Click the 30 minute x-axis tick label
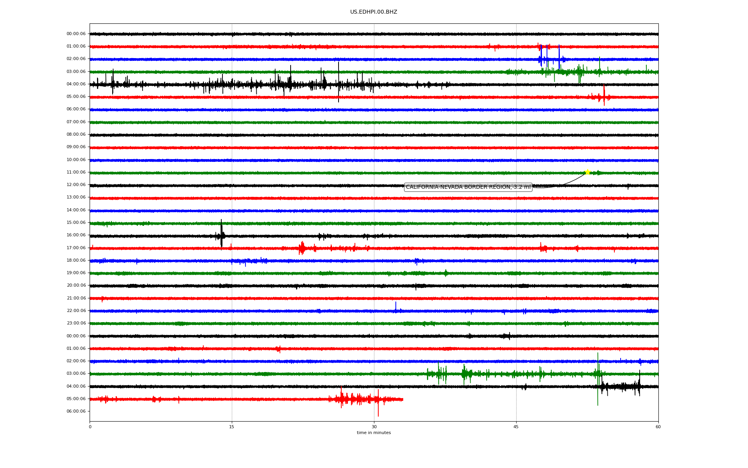This screenshot has height=468, width=748. (374, 427)
